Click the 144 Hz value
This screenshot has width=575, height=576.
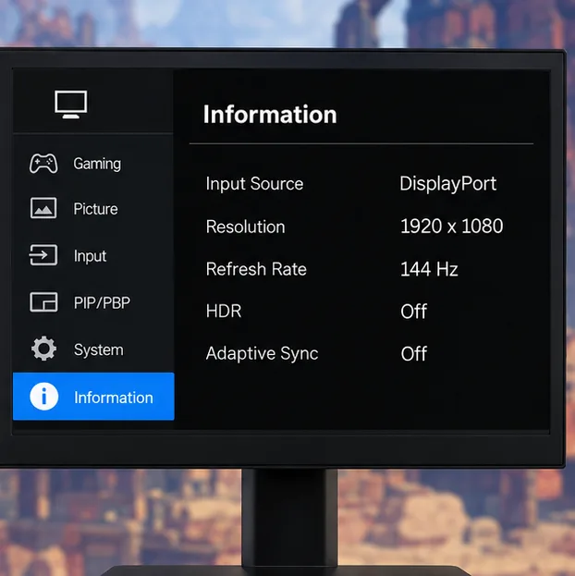point(429,269)
